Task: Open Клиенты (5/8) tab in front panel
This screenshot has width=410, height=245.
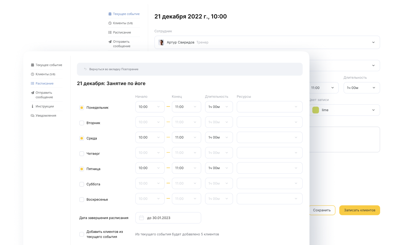Action: [x=43, y=74]
